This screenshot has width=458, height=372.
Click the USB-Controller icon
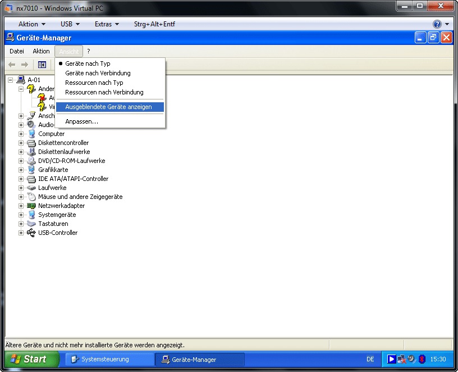point(31,233)
